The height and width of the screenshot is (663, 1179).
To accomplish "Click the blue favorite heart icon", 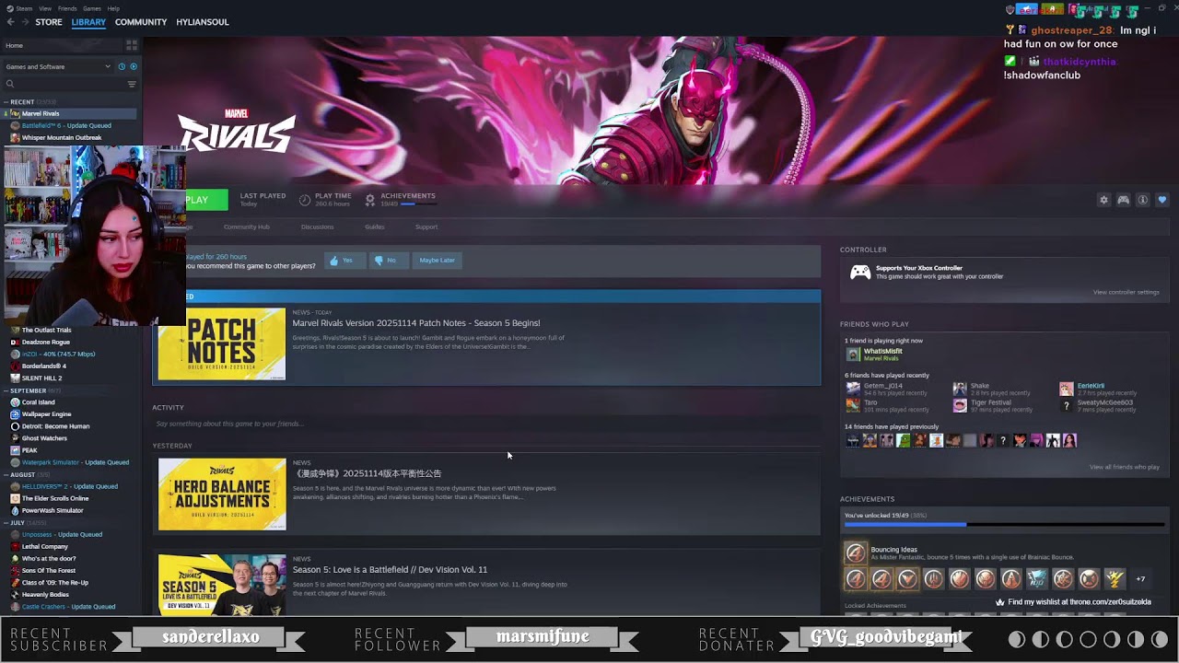I will [x=1162, y=200].
